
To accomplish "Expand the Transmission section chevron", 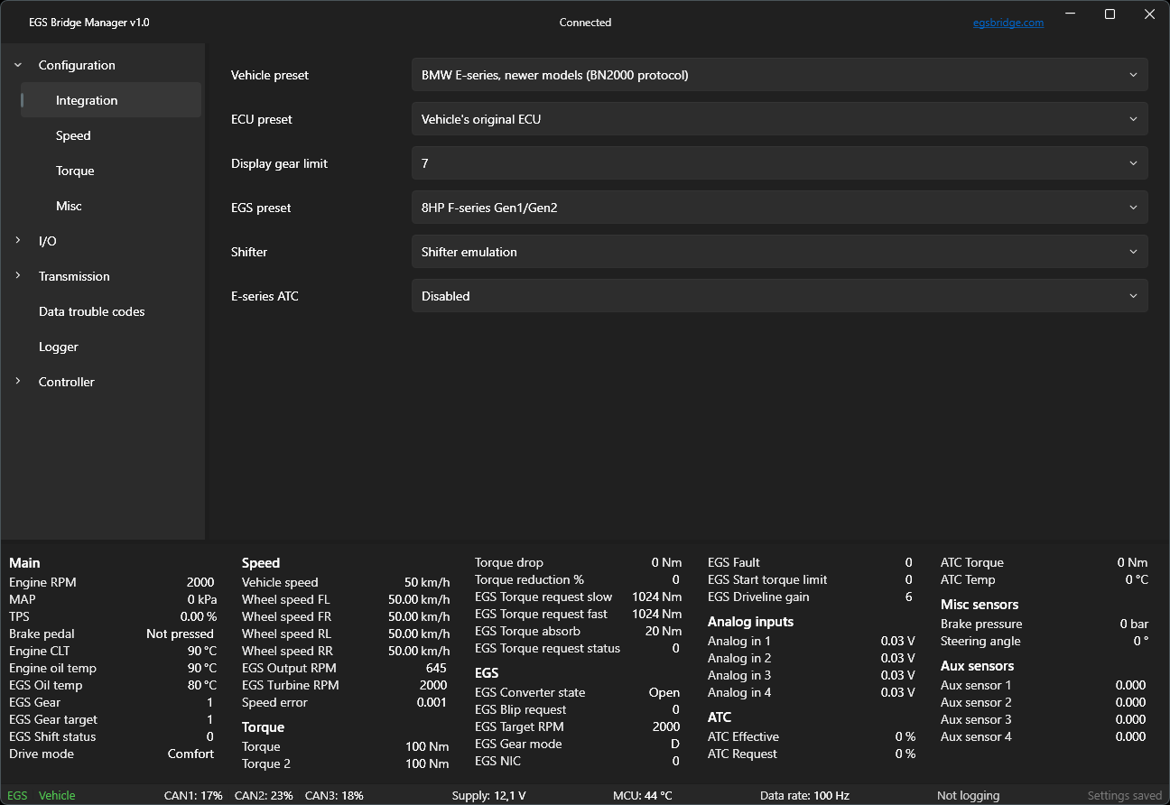I will [18, 276].
